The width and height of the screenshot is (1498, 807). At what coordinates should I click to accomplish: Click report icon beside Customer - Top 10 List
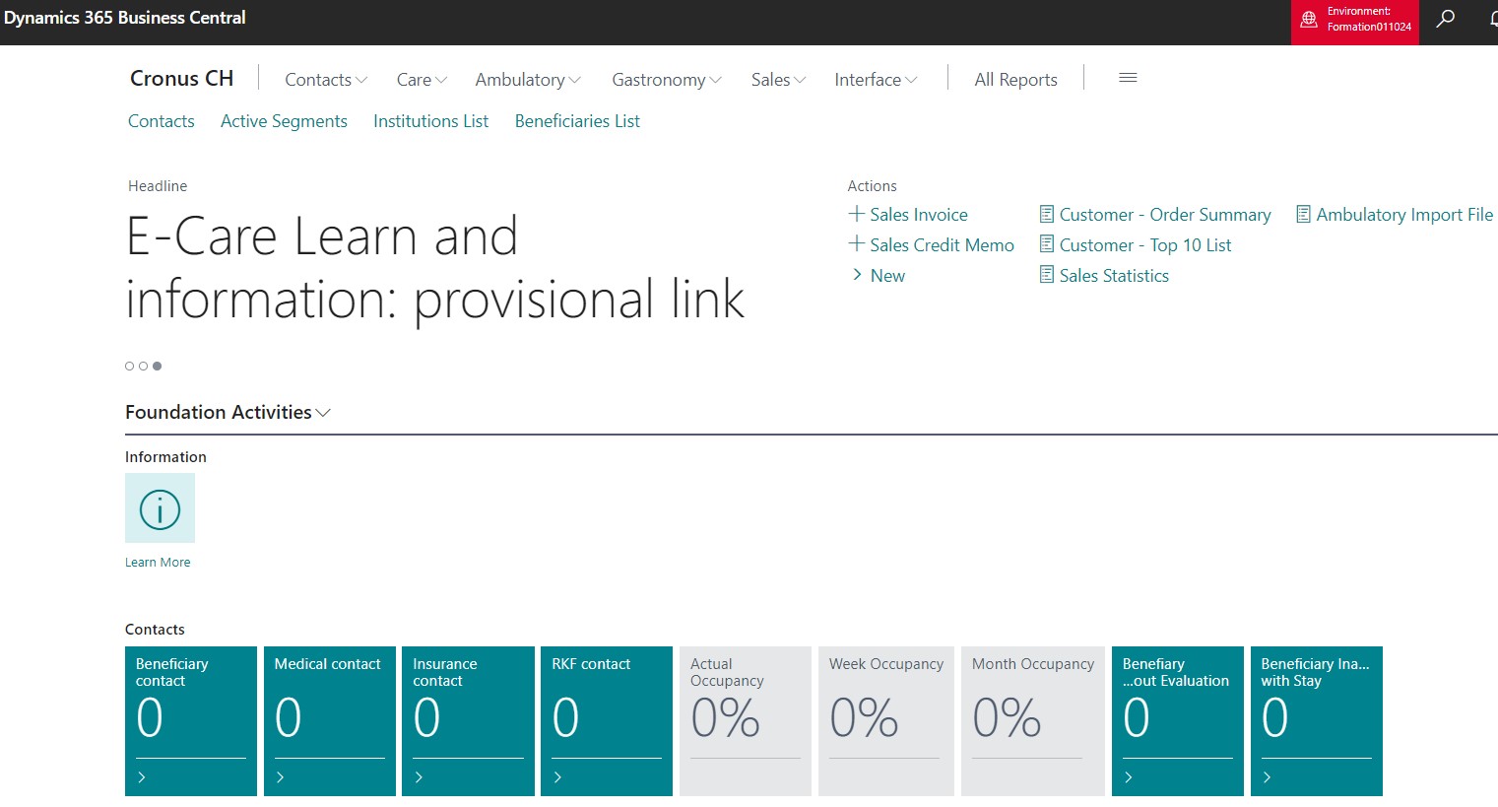pos(1047,244)
